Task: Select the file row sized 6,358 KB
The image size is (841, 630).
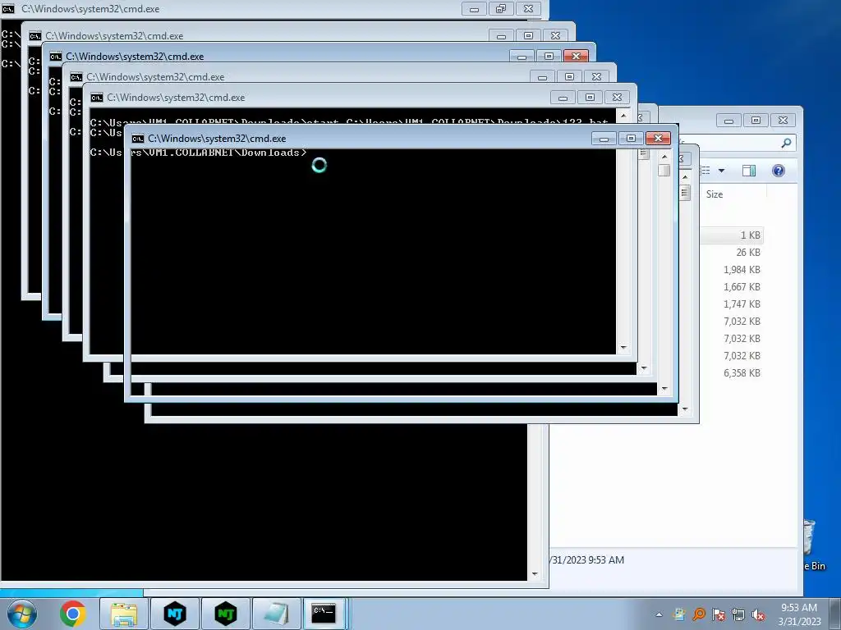Action: 732,373
